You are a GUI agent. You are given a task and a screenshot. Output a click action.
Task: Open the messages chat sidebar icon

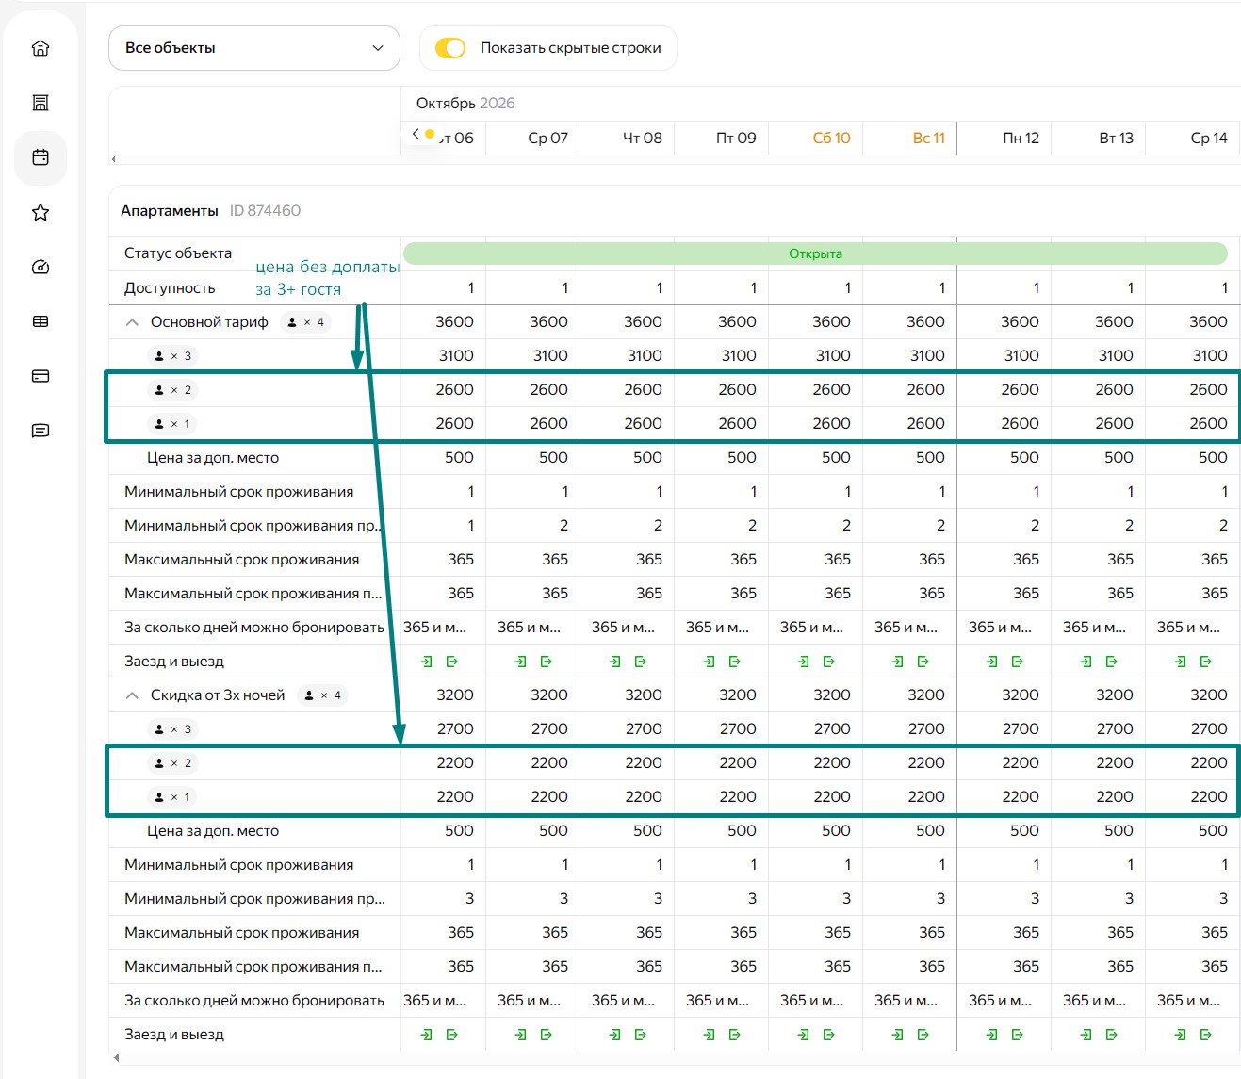click(x=41, y=431)
